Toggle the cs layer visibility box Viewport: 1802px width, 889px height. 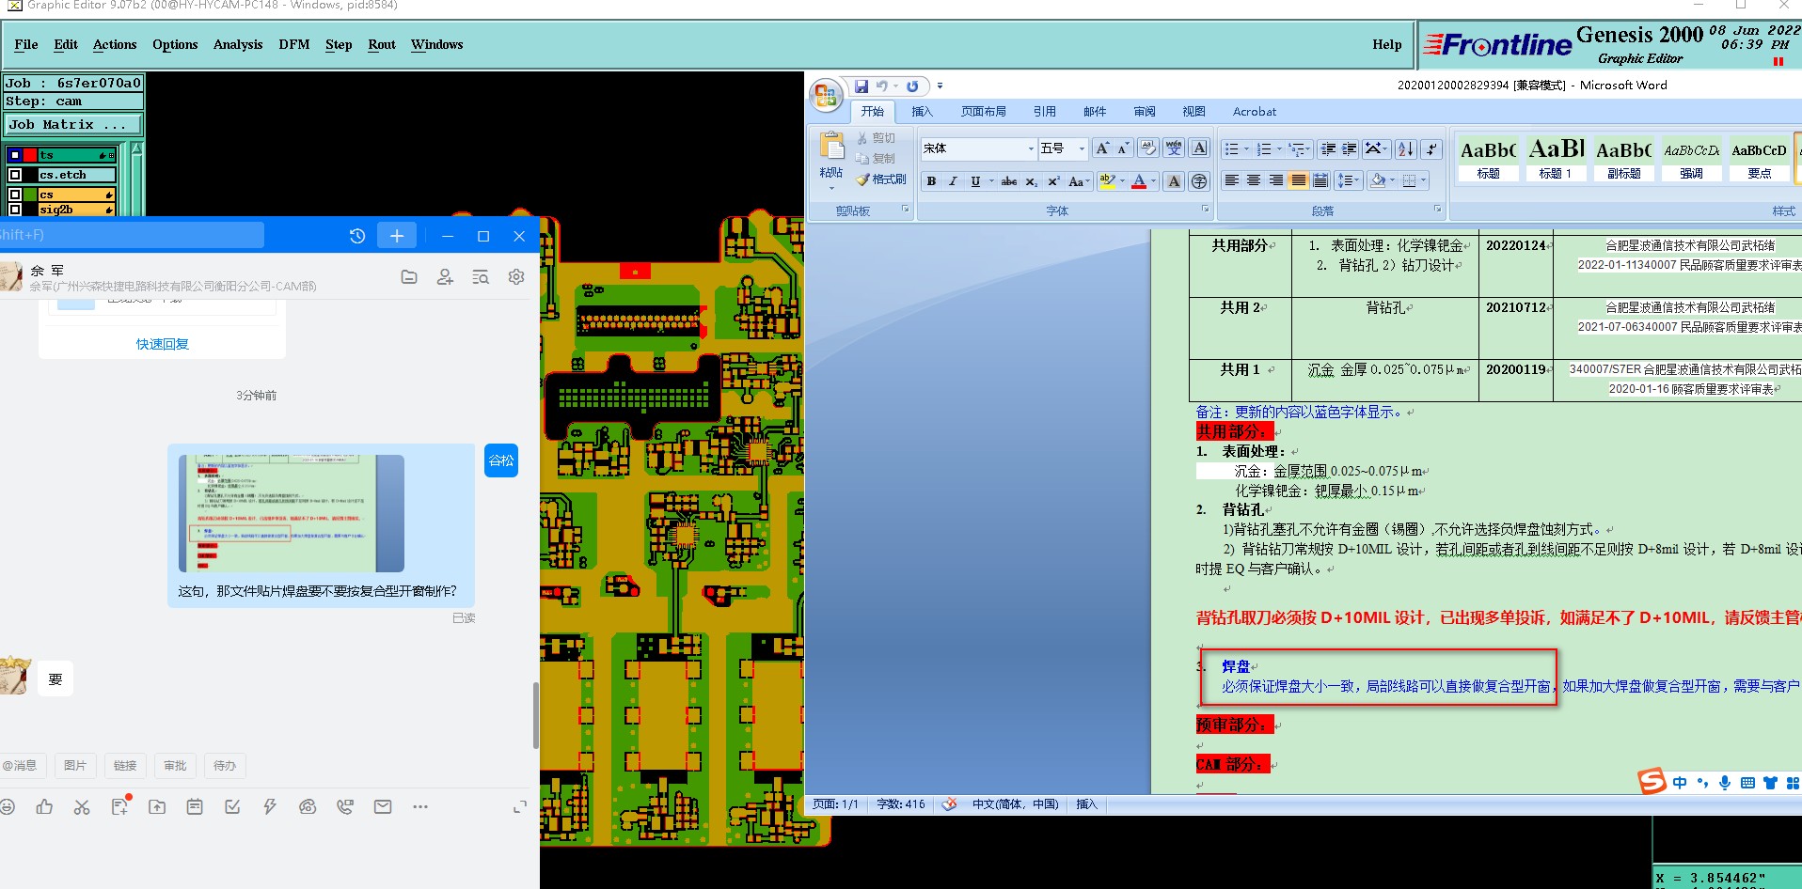(15, 195)
